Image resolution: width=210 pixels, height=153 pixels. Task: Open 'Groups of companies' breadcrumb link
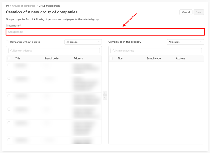coord(24,6)
